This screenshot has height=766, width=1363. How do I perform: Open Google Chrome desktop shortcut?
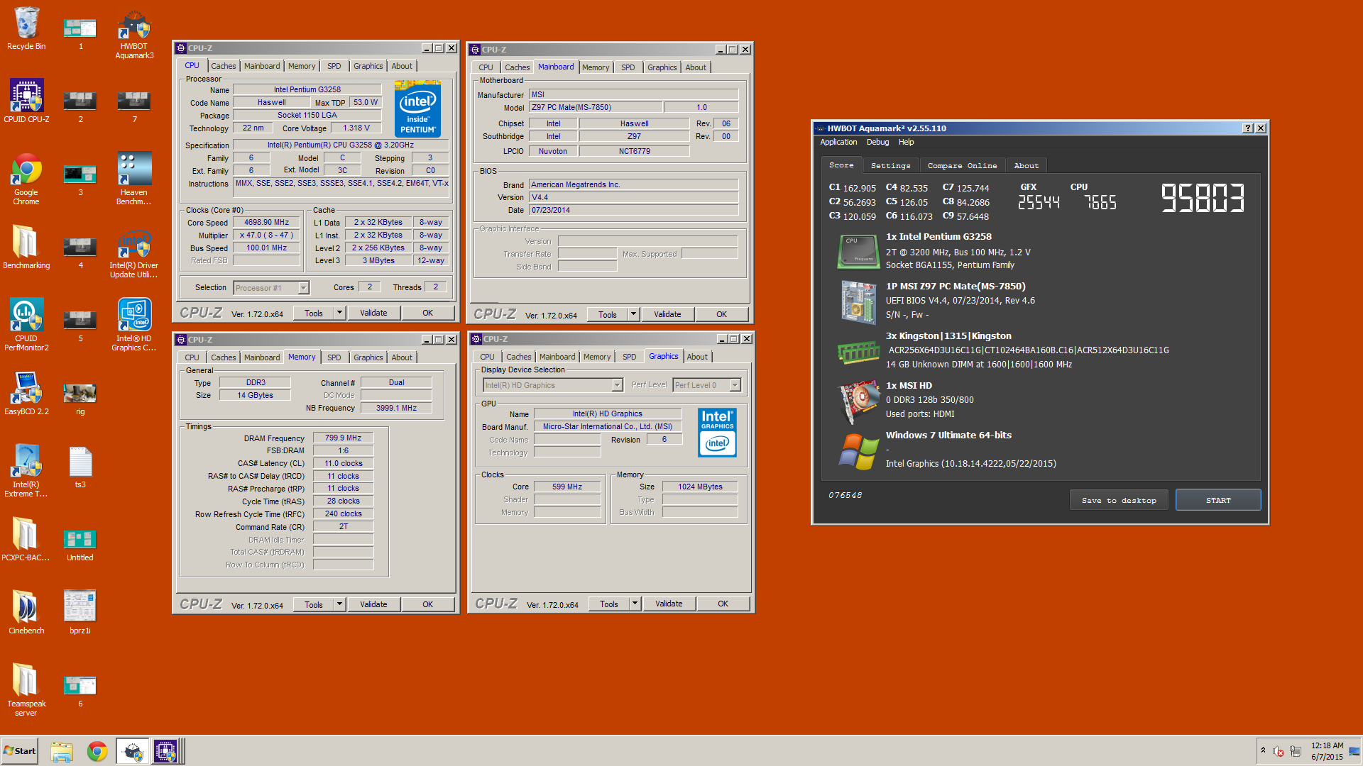[26, 179]
